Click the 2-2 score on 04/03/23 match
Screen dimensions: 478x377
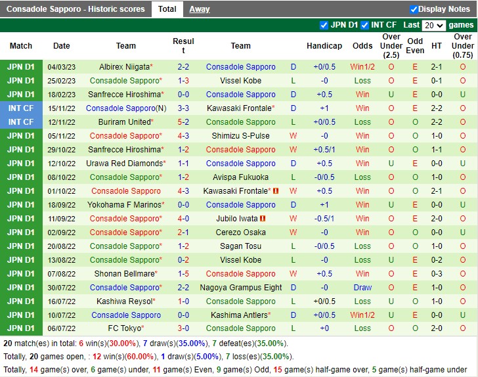(183, 67)
